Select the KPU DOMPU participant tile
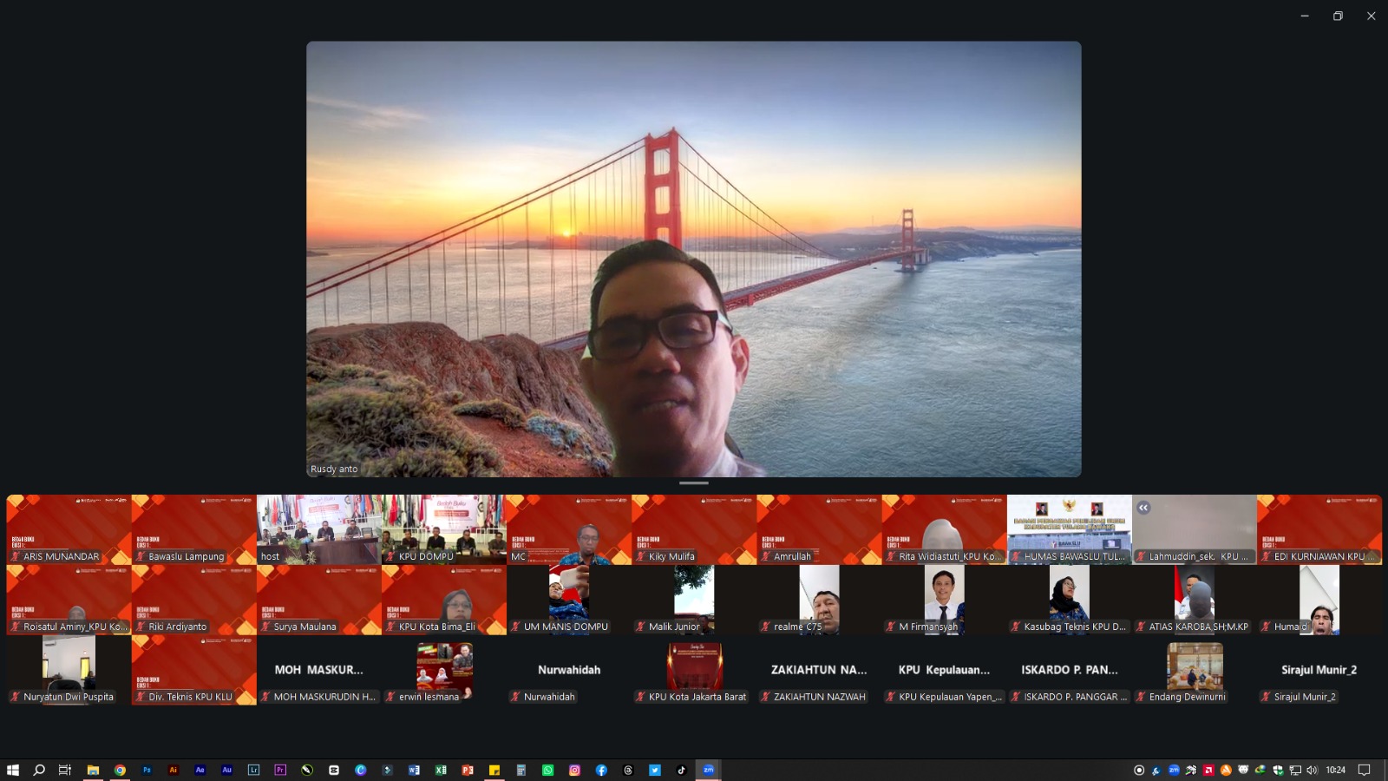The width and height of the screenshot is (1388, 781). coord(444,529)
